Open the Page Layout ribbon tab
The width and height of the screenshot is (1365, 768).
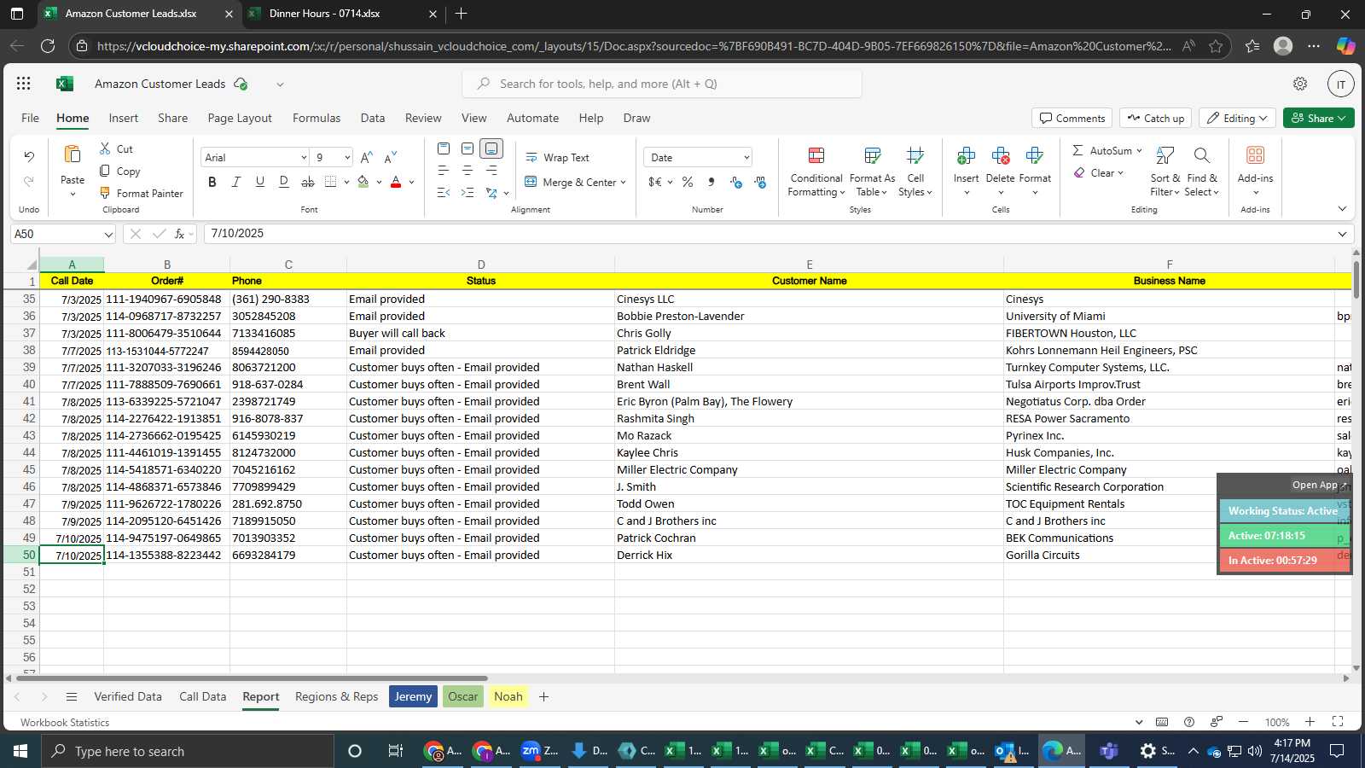tap(240, 119)
